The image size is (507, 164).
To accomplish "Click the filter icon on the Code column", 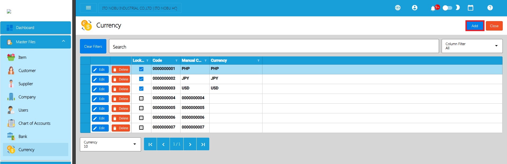I will click(176, 61).
